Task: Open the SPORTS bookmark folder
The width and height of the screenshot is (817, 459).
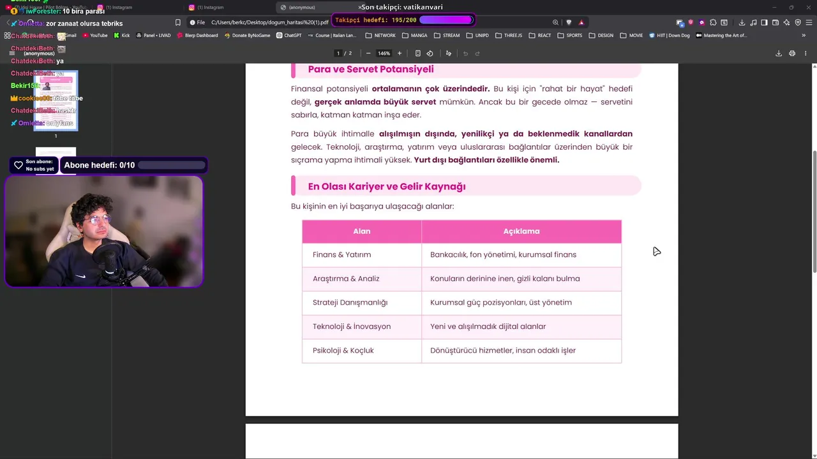Action: (570, 36)
